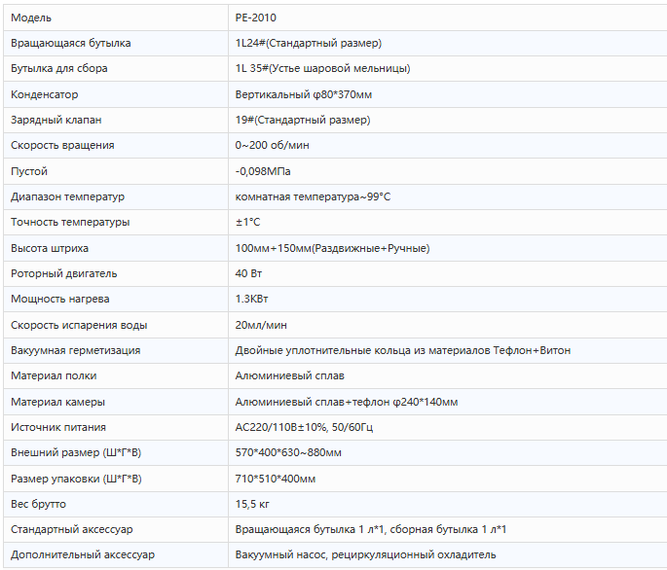This screenshot has width=667, height=570.
Task: Select 'комнатная температура~99°C' value
Action: [313, 196]
